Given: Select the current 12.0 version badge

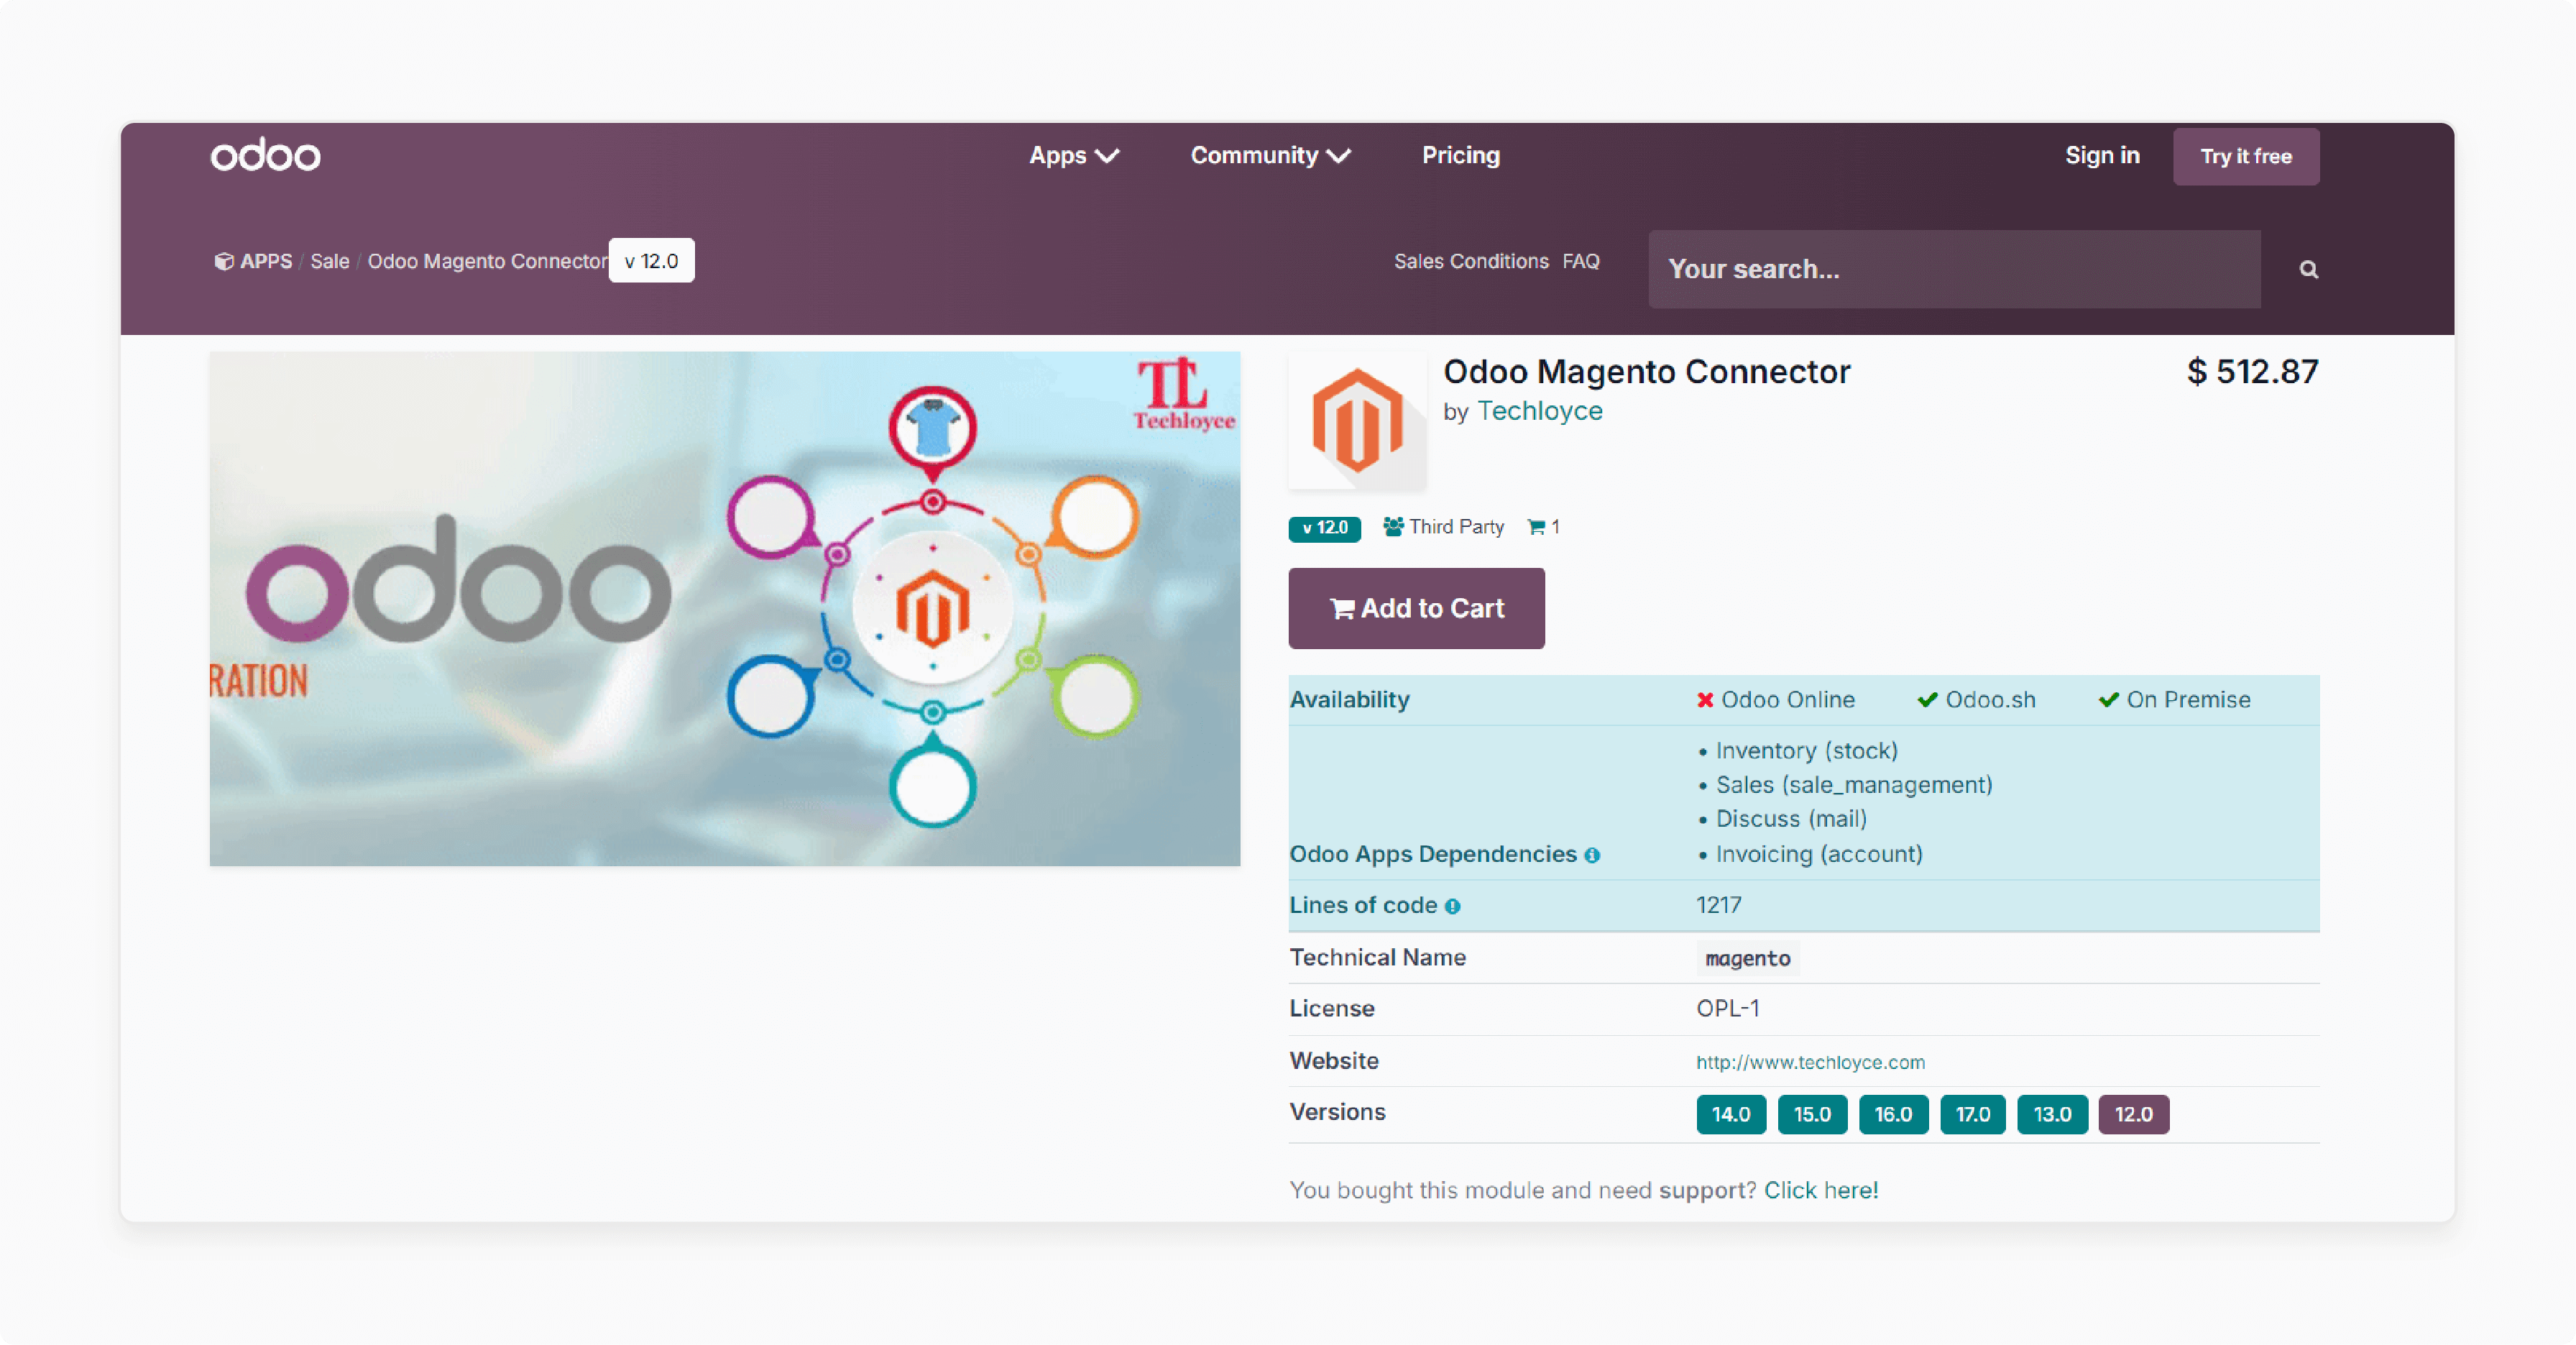Looking at the screenshot, I should pyautogui.click(x=2133, y=1114).
